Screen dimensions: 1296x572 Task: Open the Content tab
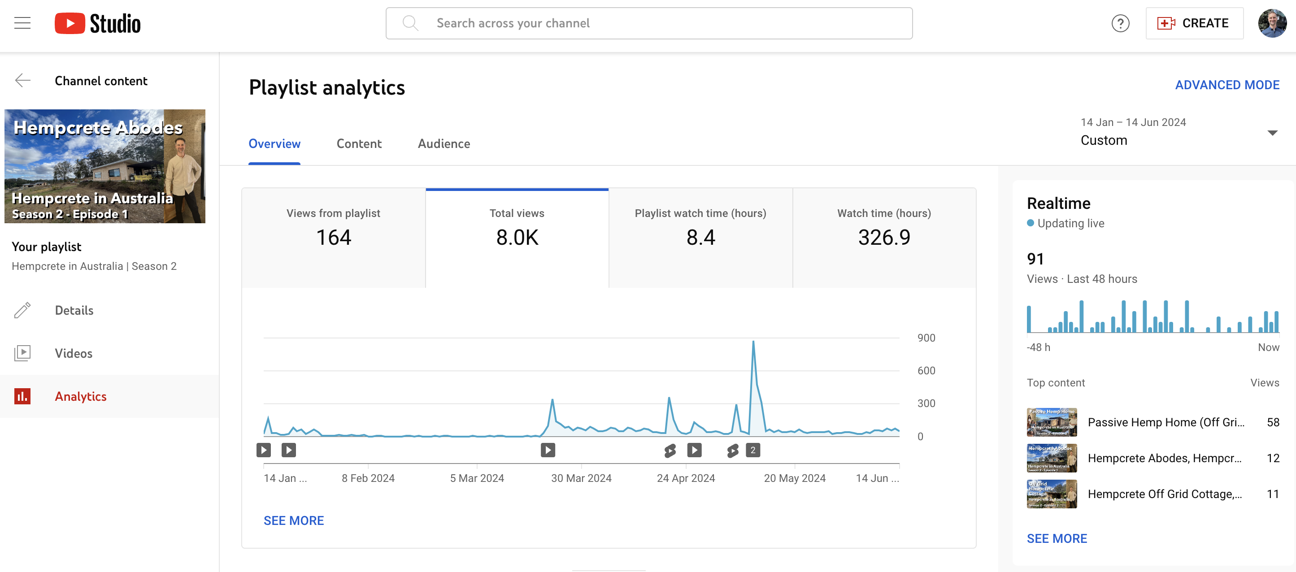[359, 144]
